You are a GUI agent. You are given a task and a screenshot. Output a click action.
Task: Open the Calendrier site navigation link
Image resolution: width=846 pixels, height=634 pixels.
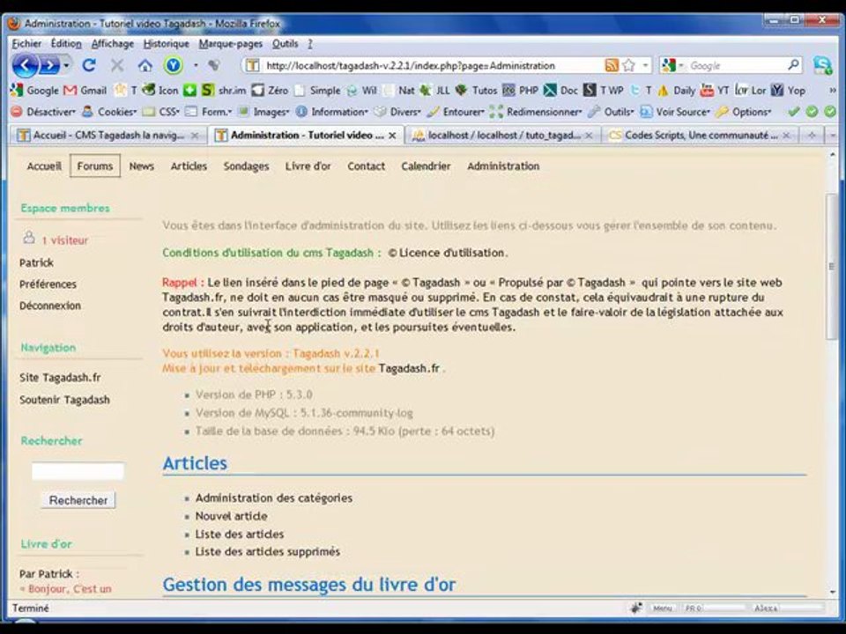[x=426, y=166]
